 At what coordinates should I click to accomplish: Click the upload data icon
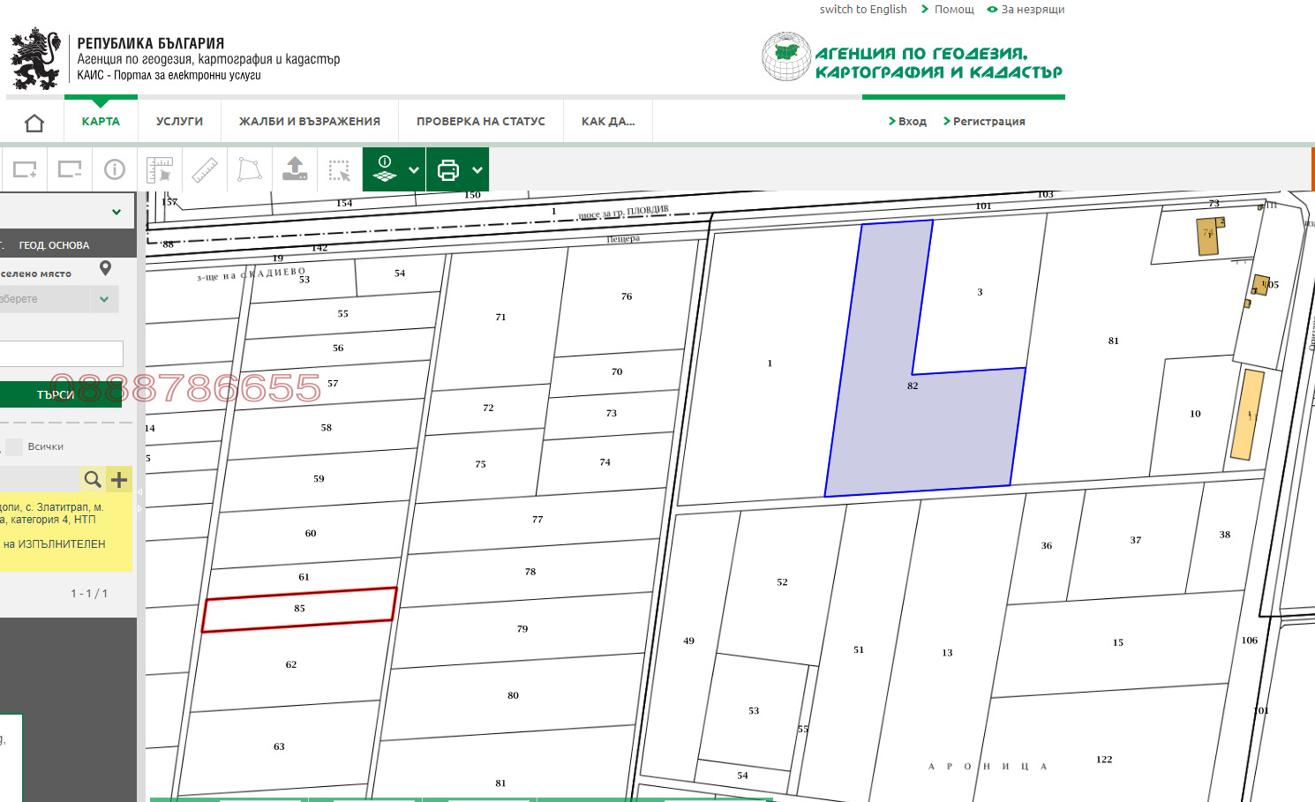coord(295,169)
